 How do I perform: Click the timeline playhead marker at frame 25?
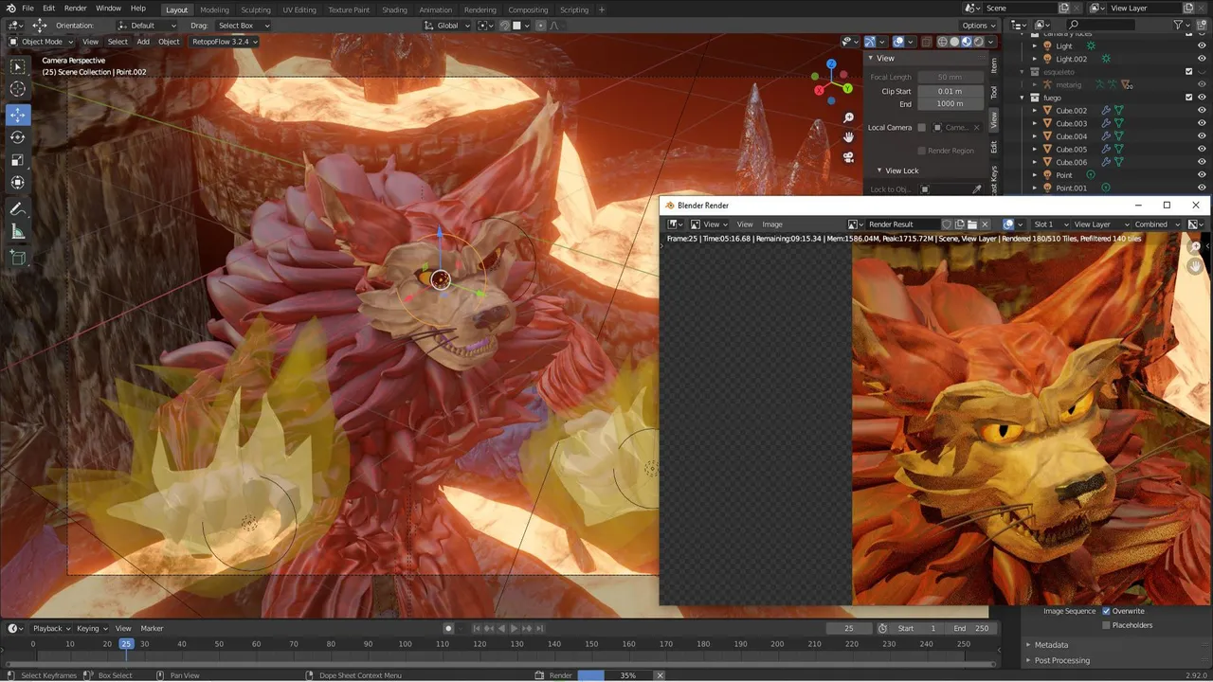pos(126,644)
